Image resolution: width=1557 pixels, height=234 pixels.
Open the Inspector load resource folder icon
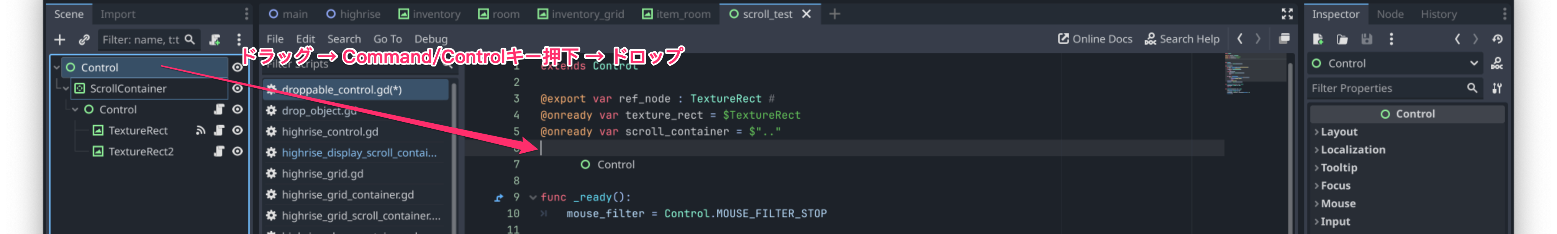point(1342,39)
